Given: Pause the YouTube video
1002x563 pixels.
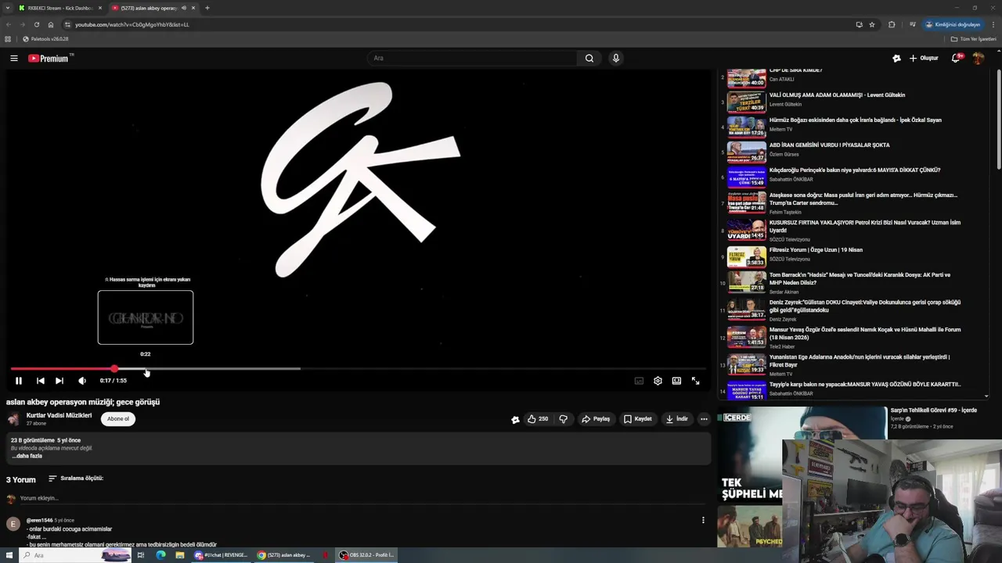Looking at the screenshot, I should coord(19,381).
